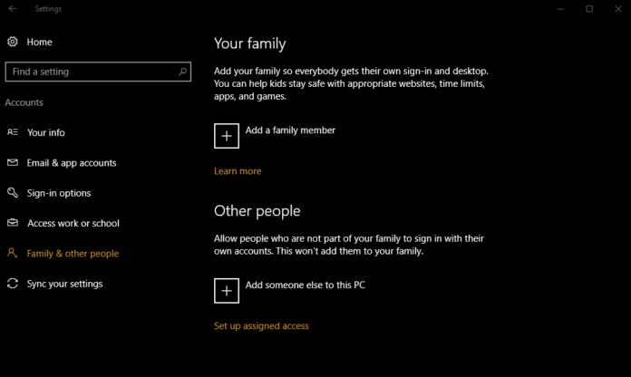Click the back arrow in the title bar

pyautogui.click(x=13, y=8)
